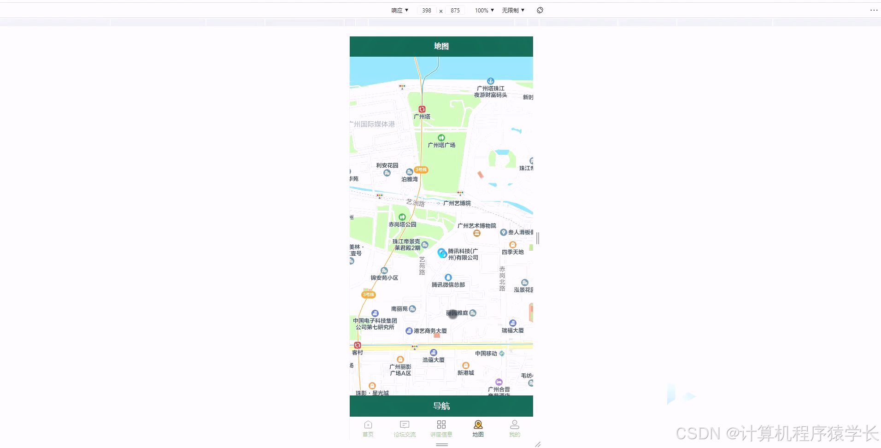The width and height of the screenshot is (881, 448).
Task: Open the 100% zoom level dropdown
Action: (x=483, y=10)
